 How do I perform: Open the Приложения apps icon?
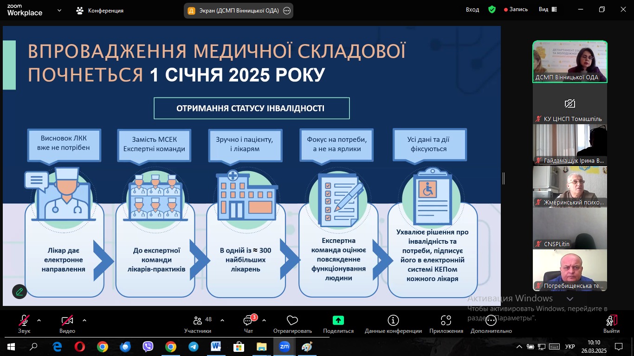tap(446, 320)
